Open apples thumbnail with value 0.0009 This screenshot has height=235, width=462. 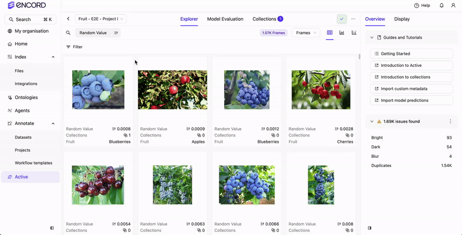172,90
